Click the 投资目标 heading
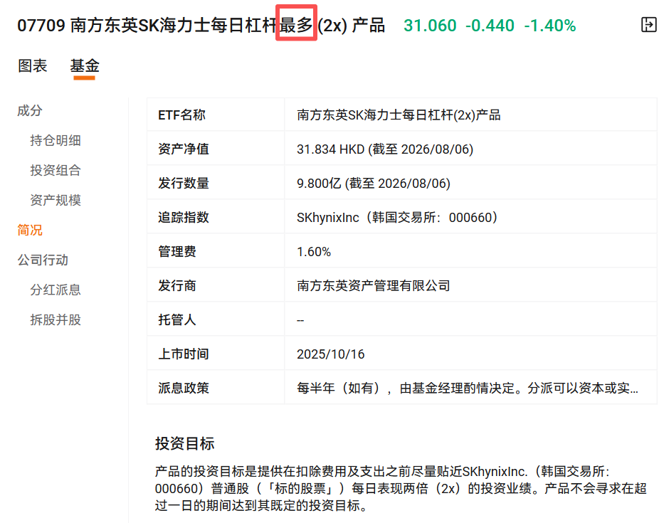 point(184,443)
